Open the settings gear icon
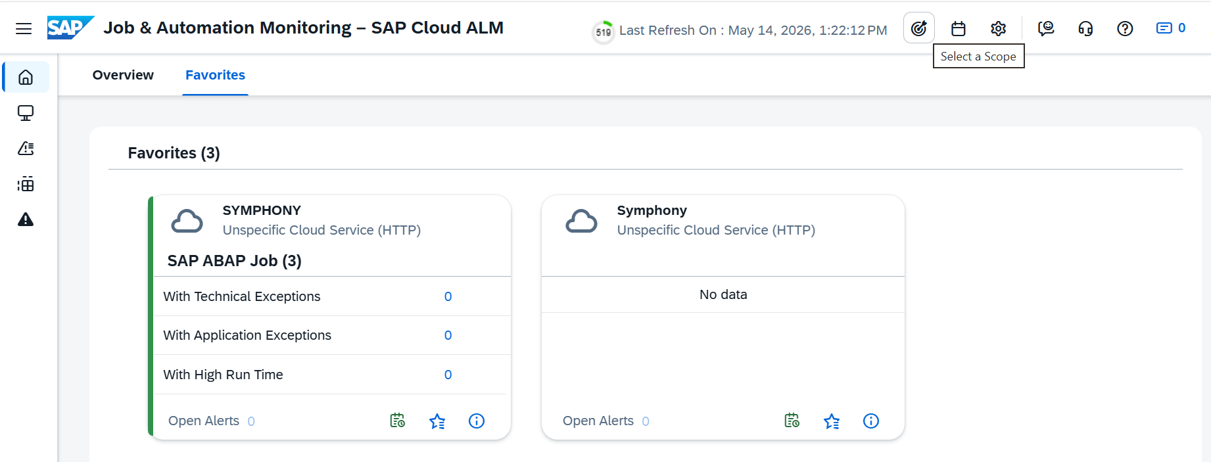Viewport: 1211px width, 462px height. [x=998, y=28]
